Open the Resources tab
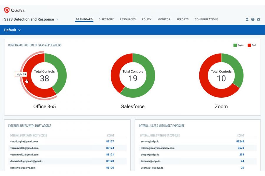Image resolution: width=265 pixels, height=176 pixels. tap(127, 19)
